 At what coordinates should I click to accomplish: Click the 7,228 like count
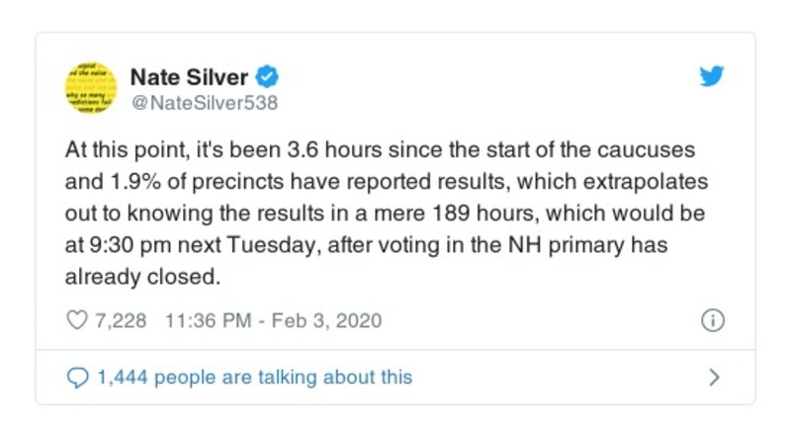click(x=119, y=321)
